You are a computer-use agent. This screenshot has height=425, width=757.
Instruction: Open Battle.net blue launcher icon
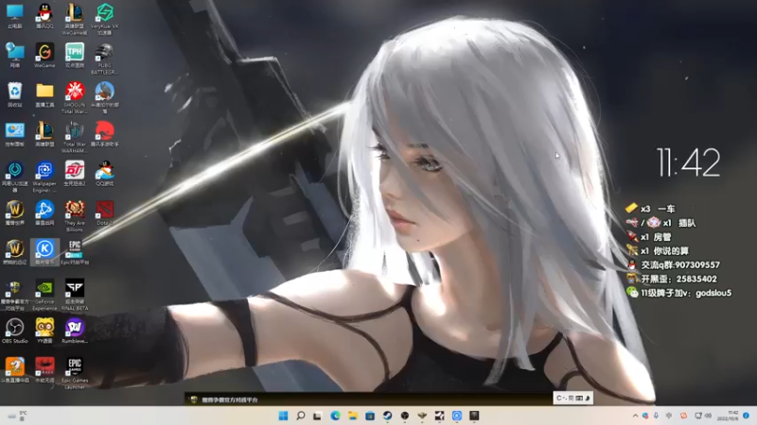click(44, 212)
